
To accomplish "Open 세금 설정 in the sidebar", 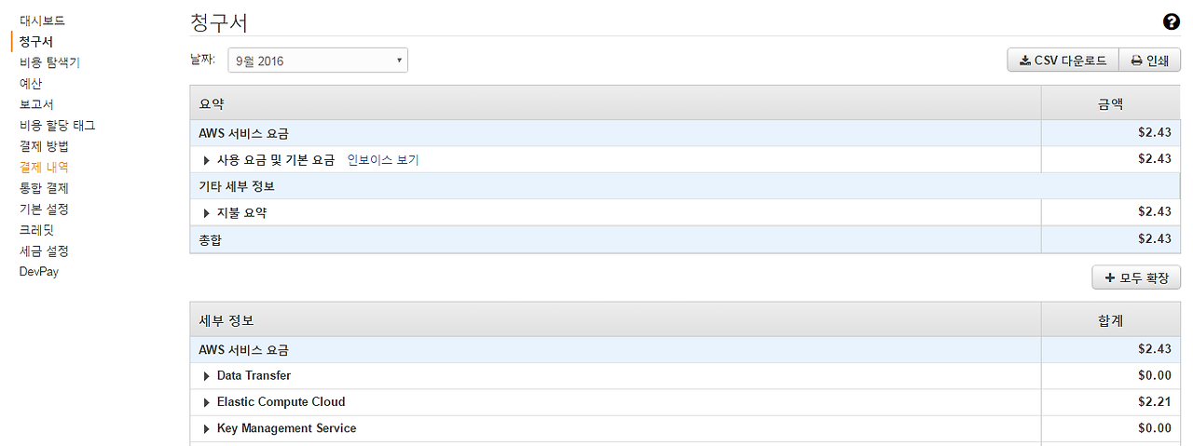I will click(x=44, y=251).
